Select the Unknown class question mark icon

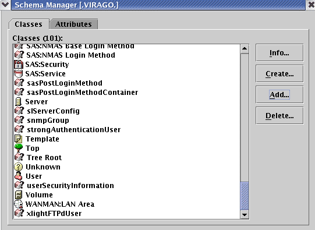pos(19,167)
